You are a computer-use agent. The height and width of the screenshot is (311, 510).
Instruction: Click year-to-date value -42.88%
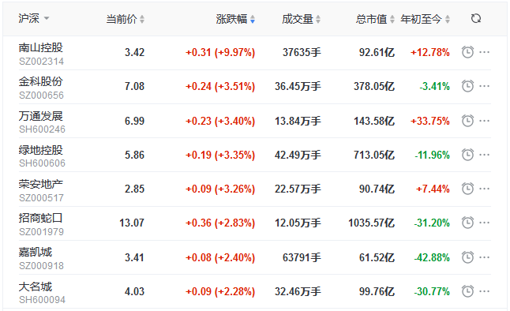[432, 257]
